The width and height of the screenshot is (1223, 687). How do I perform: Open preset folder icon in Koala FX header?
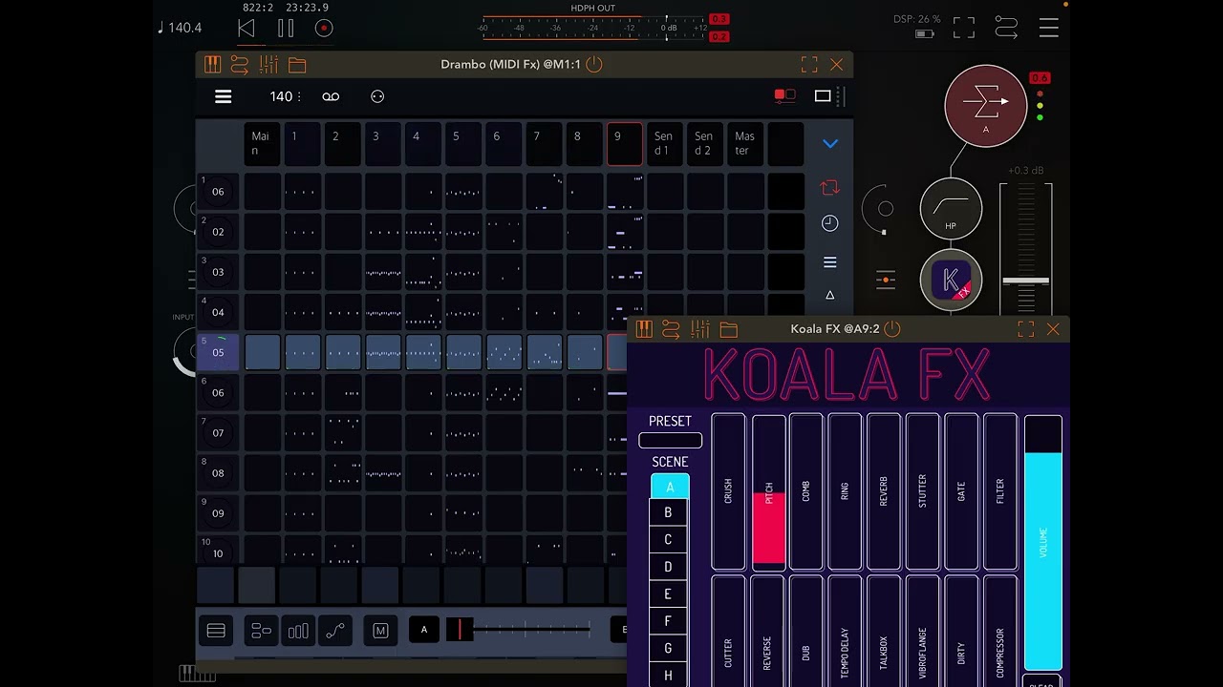729,329
